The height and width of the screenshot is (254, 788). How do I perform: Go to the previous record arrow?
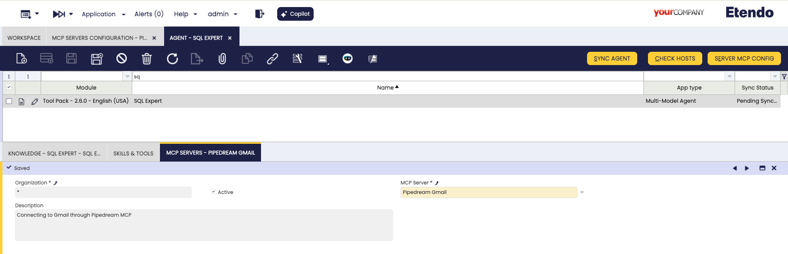coord(735,168)
